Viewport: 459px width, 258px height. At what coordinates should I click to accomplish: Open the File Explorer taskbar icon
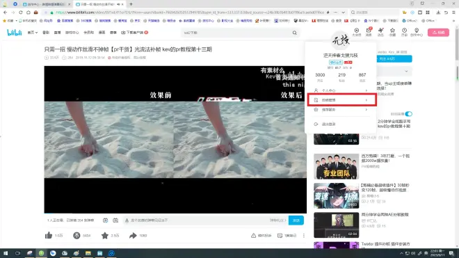pyautogui.click(x=88, y=253)
